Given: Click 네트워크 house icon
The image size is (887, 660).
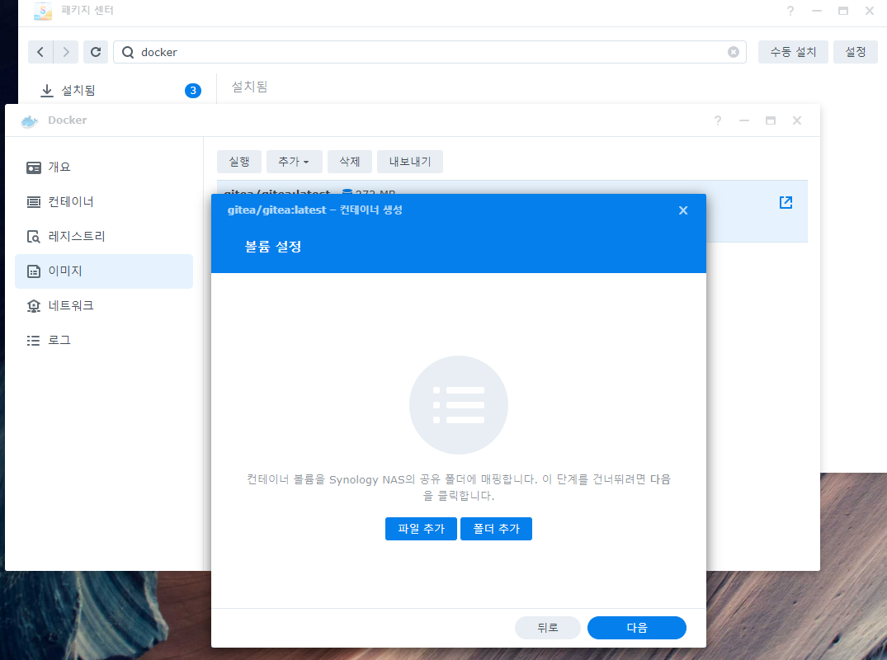Looking at the screenshot, I should tap(34, 306).
